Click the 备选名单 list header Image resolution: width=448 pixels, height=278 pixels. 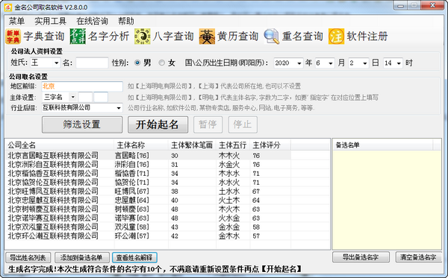[383, 145]
